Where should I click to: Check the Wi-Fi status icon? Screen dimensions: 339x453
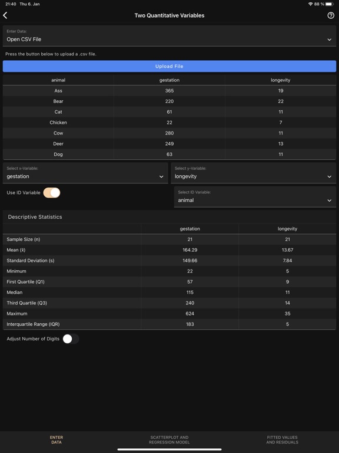tap(311, 4)
